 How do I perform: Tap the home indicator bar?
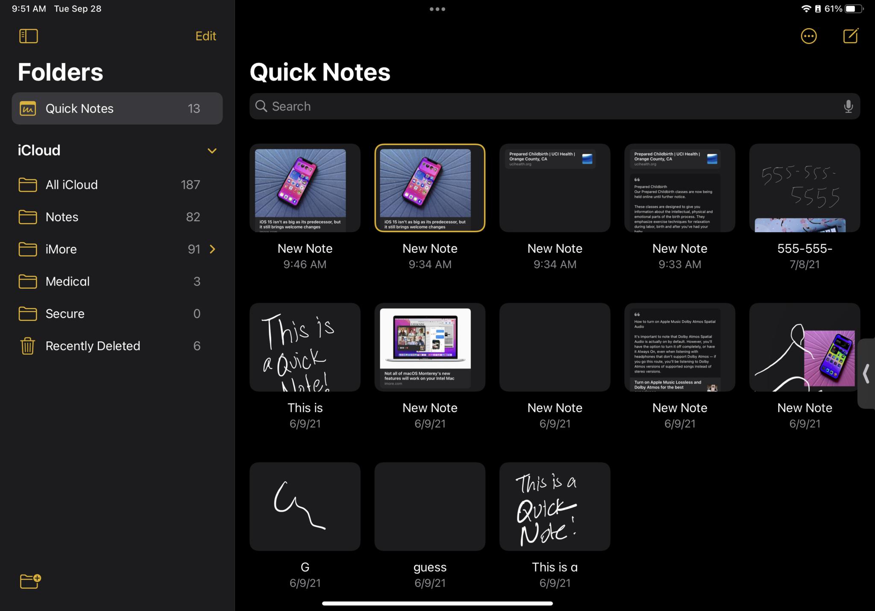[x=437, y=603]
